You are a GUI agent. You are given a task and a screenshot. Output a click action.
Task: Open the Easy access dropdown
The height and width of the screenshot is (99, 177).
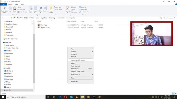tap(59, 10)
